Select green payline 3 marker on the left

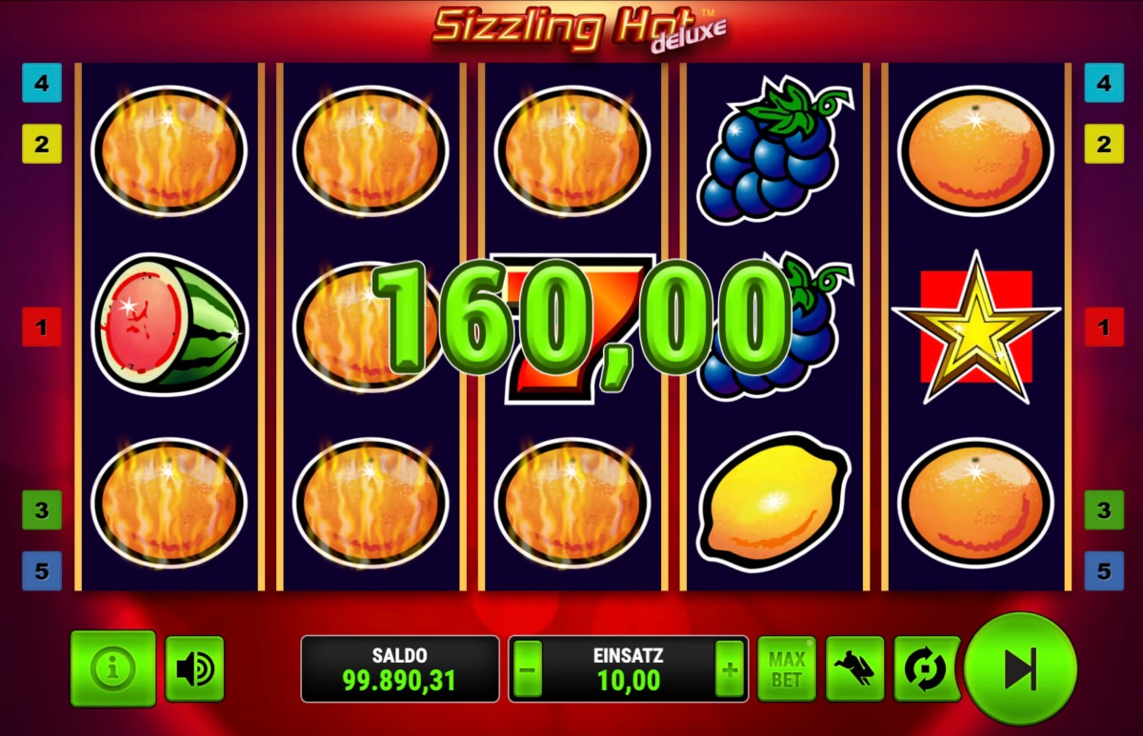point(42,510)
